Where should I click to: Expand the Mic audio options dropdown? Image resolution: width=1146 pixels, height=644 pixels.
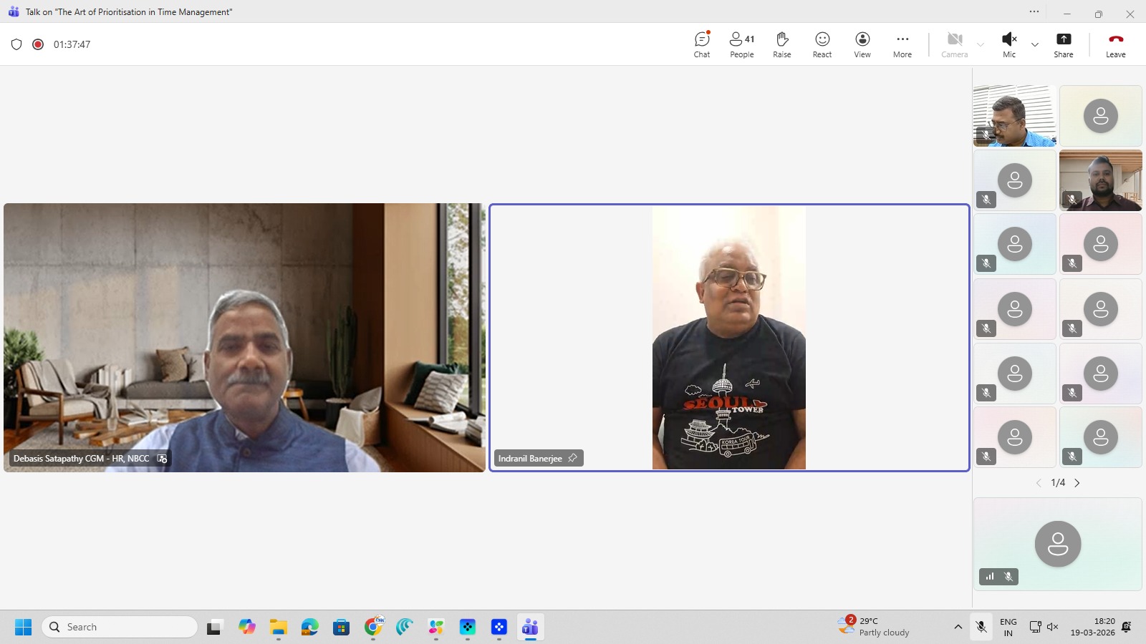coord(1035,44)
